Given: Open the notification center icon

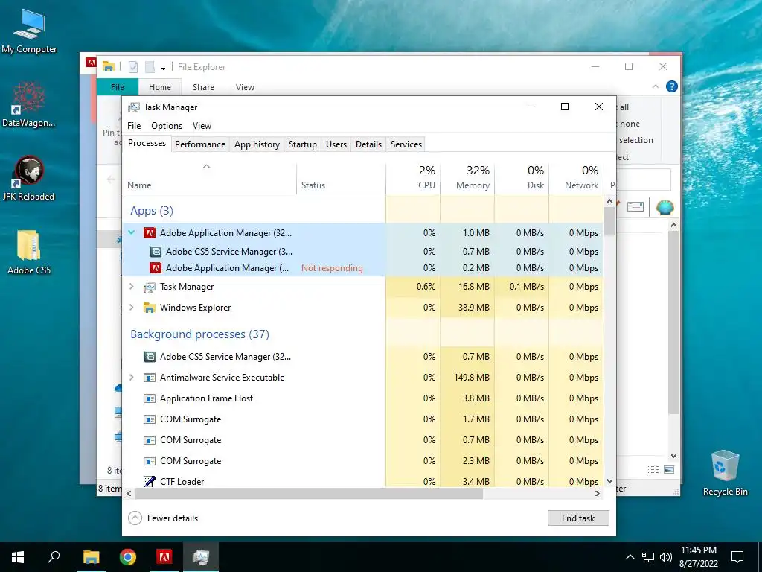Looking at the screenshot, I should 737,557.
